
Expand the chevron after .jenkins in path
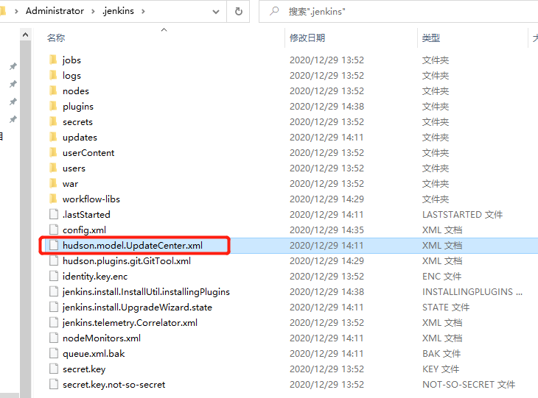143,11
